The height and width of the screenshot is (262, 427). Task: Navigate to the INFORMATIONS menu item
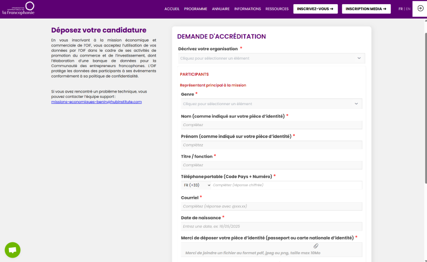pyautogui.click(x=247, y=9)
